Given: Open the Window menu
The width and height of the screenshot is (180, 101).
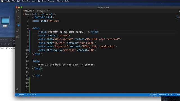Looking at the screenshot, I should (60, 1).
